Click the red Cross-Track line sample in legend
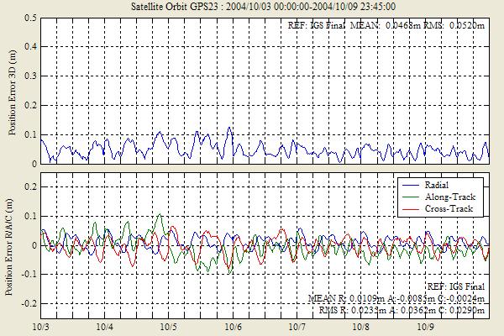 [x=412, y=207]
